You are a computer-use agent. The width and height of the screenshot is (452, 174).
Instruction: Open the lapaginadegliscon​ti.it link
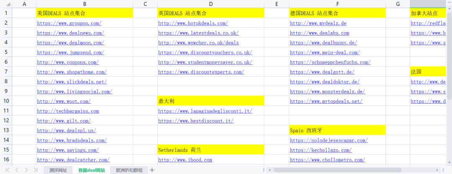click(205, 111)
